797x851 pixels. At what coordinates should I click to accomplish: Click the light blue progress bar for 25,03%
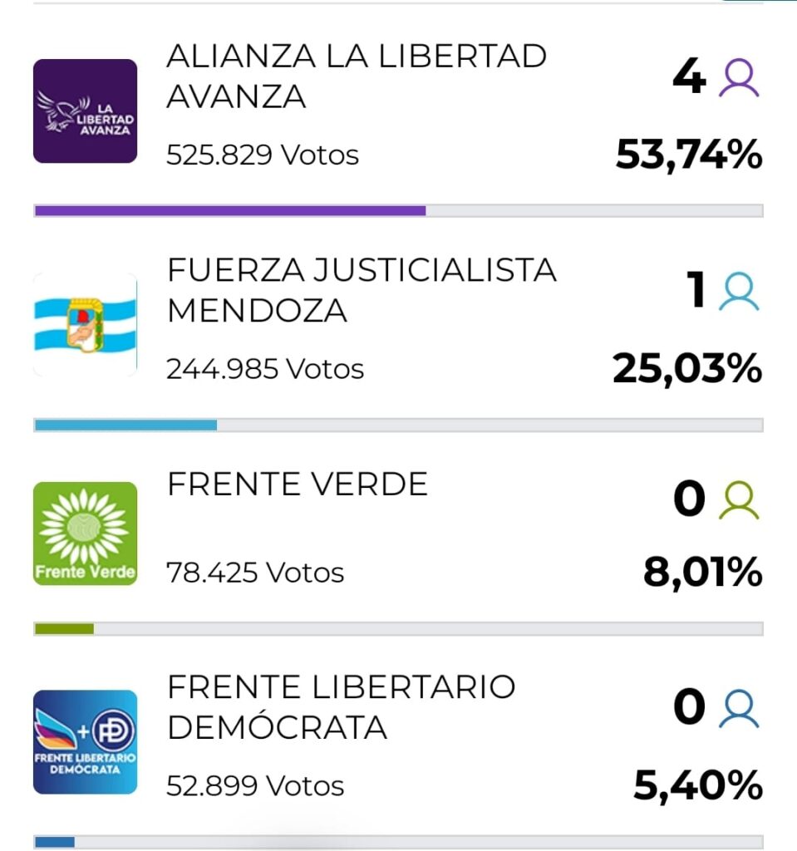pos(125,425)
